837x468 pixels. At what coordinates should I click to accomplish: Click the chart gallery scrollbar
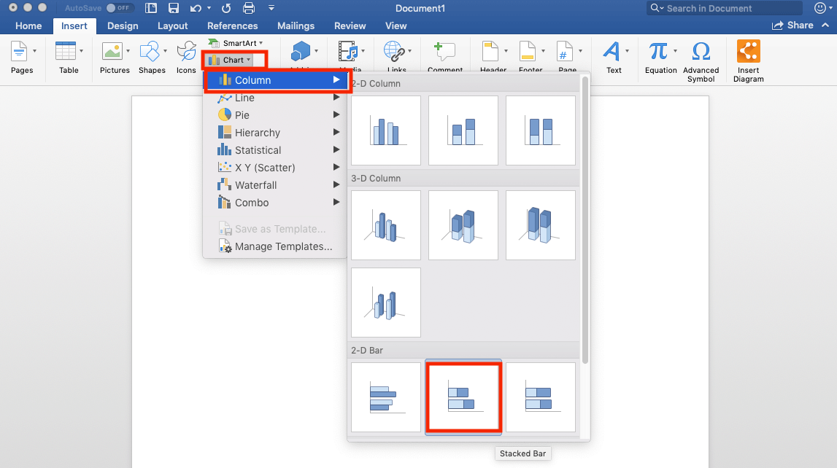pos(585,220)
